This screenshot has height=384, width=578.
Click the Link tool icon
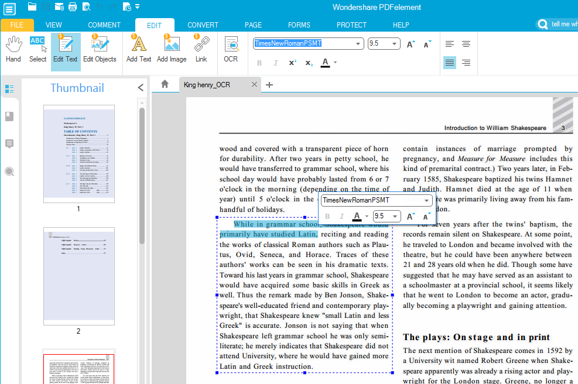click(x=201, y=49)
